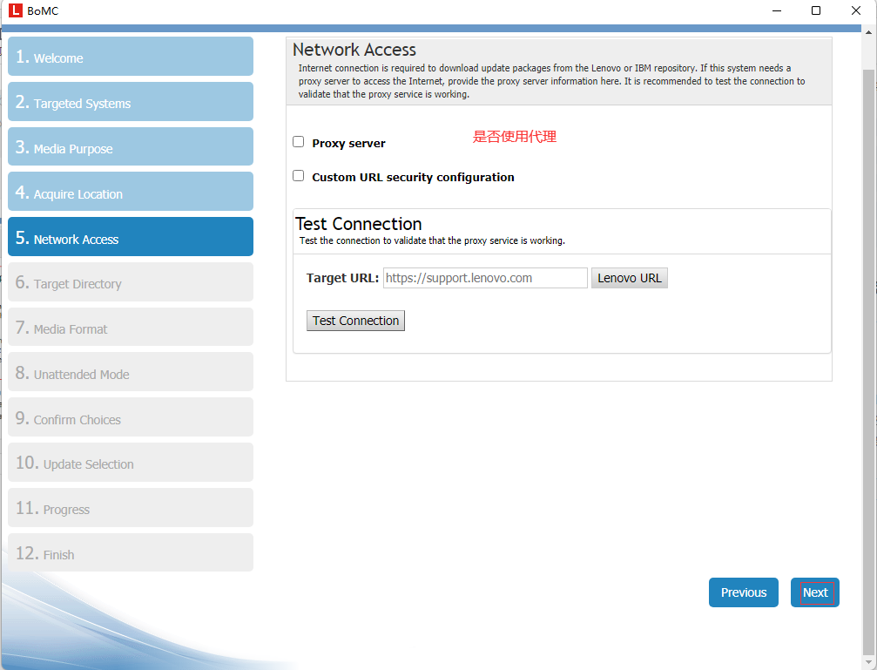Maximize the BoMC window
This screenshot has width=877, height=670.
tap(816, 10)
